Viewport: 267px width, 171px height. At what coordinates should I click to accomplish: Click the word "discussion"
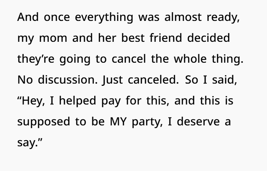(57, 81)
